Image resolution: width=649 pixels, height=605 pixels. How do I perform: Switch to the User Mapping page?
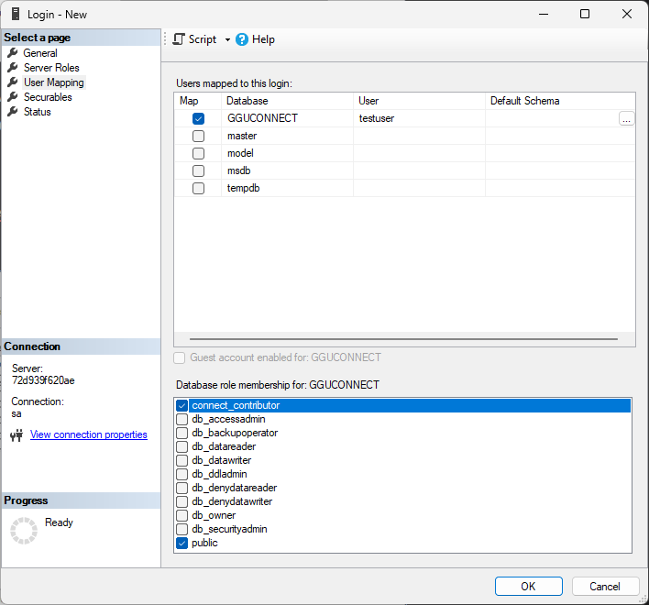point(53,82)
